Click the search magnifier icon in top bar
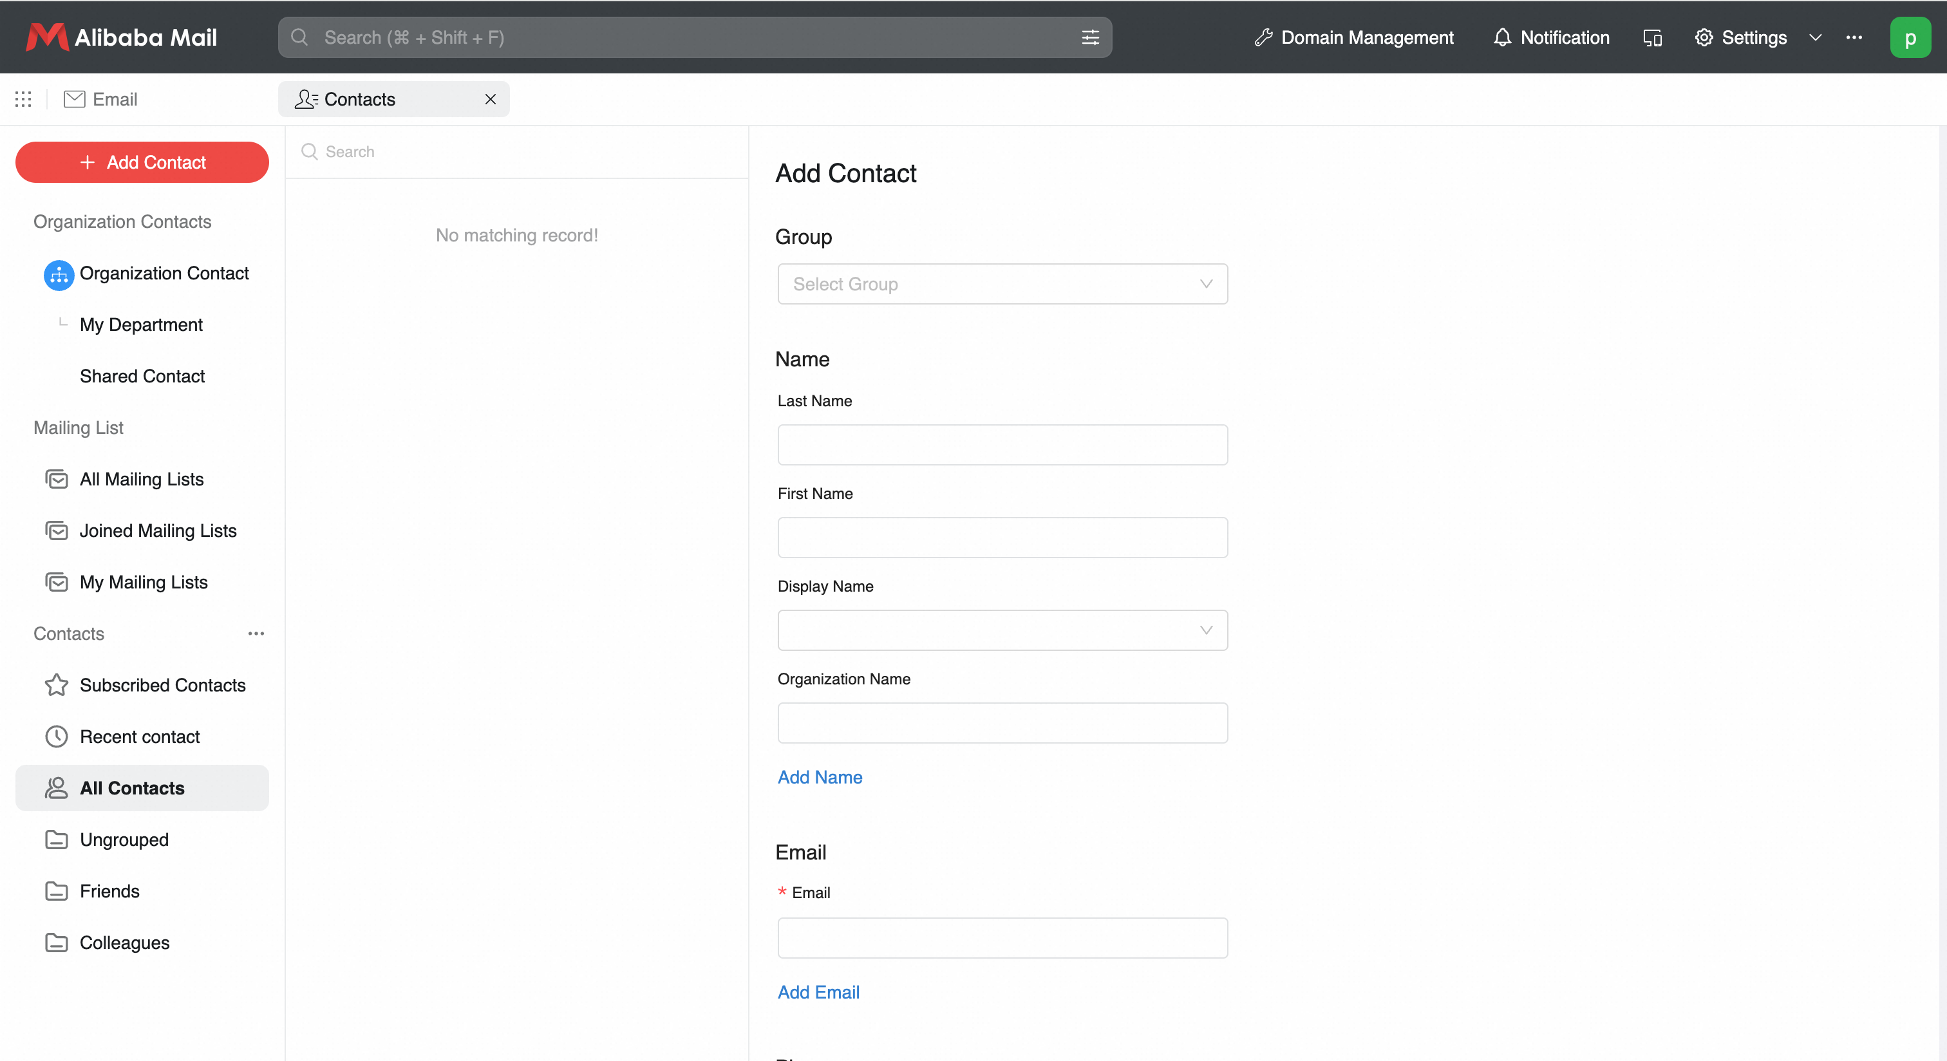 click(299, 37)
